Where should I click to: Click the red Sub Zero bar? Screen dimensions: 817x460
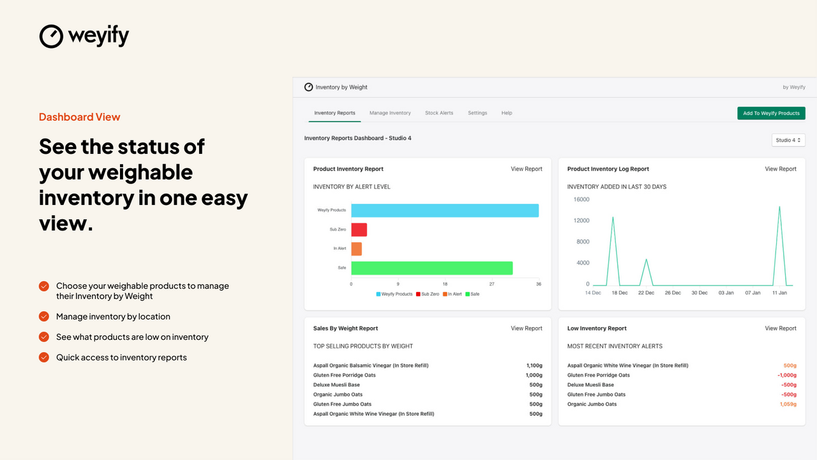click(359, 229)
